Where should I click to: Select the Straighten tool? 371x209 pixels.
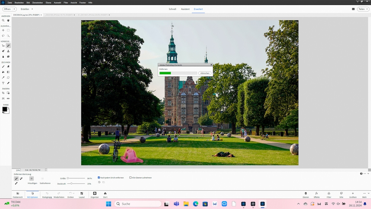[x=8, y=98]
